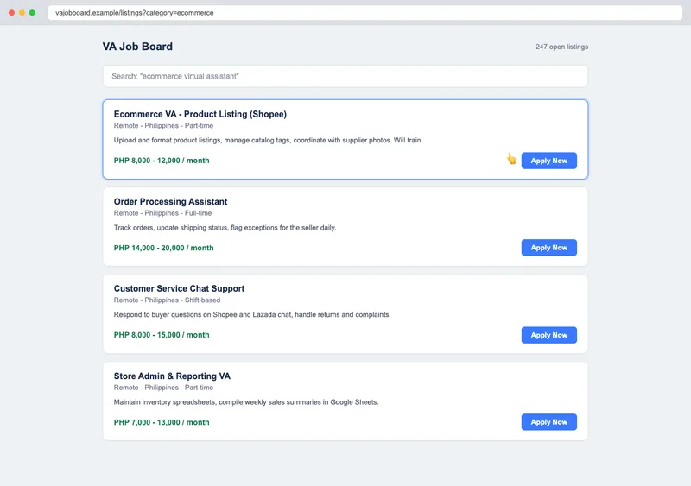Maximize the window with the green button
This screenshot has height=486, width=691.
pyautogui.click(x=32, y=13)
